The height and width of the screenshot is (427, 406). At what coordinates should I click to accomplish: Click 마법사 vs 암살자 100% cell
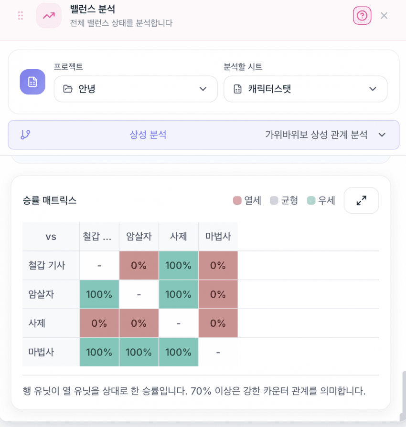pyautogui.click(x=139, y=352)
